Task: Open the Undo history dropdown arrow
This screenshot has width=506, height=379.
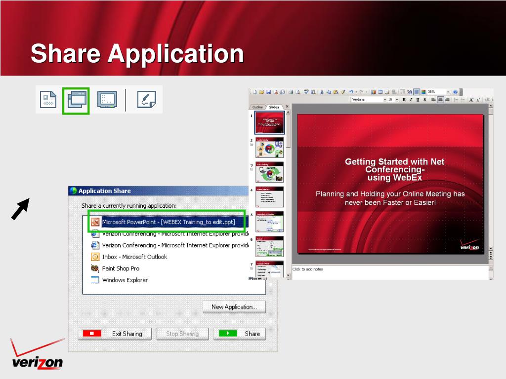Action: pyautogui.click(x=356, y=92)
